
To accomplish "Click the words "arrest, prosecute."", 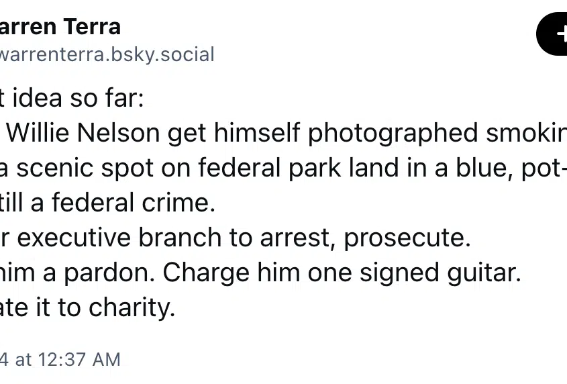I will [x=366, y=238].
